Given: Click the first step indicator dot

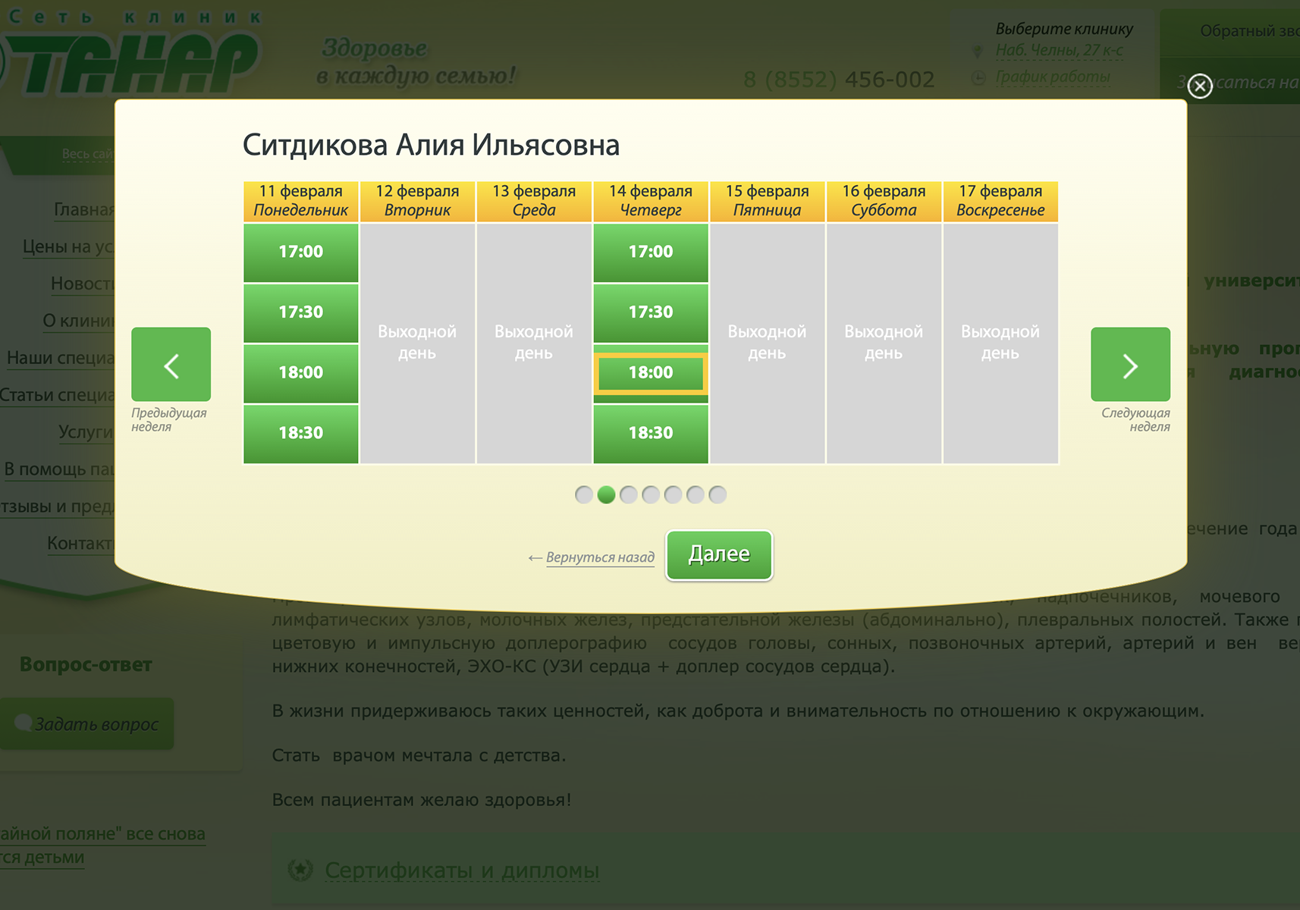Looking at the screenshot, I should click(x=583, y=495).
